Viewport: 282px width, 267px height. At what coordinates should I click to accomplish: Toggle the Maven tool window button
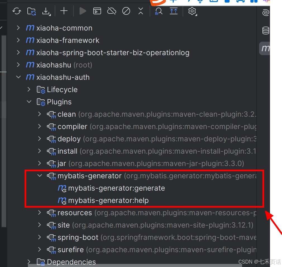click(265, 48)
